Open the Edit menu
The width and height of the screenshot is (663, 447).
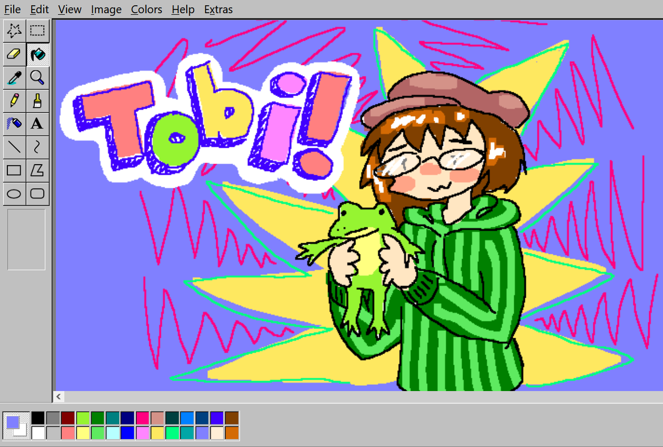(40, 9)
